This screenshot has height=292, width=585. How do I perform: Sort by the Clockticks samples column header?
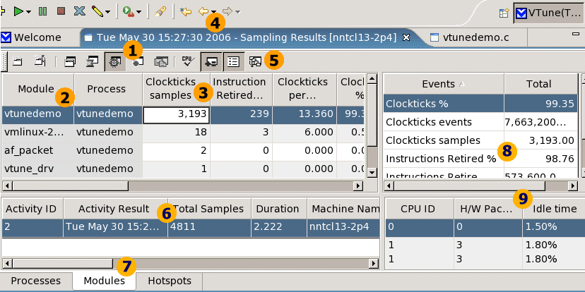tap(170, 89)
